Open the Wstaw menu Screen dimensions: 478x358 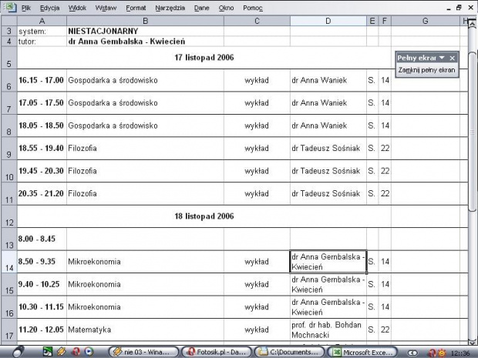[106, 8]
